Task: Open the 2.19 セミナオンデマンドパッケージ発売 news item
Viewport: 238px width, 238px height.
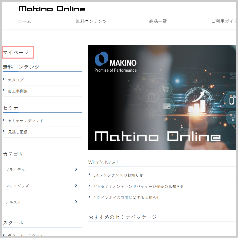Action: point(139,186)
